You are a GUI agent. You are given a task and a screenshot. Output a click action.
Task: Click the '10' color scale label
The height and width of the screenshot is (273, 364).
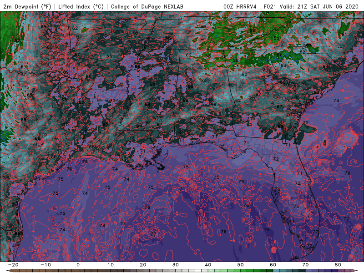[x=111, y=265]
